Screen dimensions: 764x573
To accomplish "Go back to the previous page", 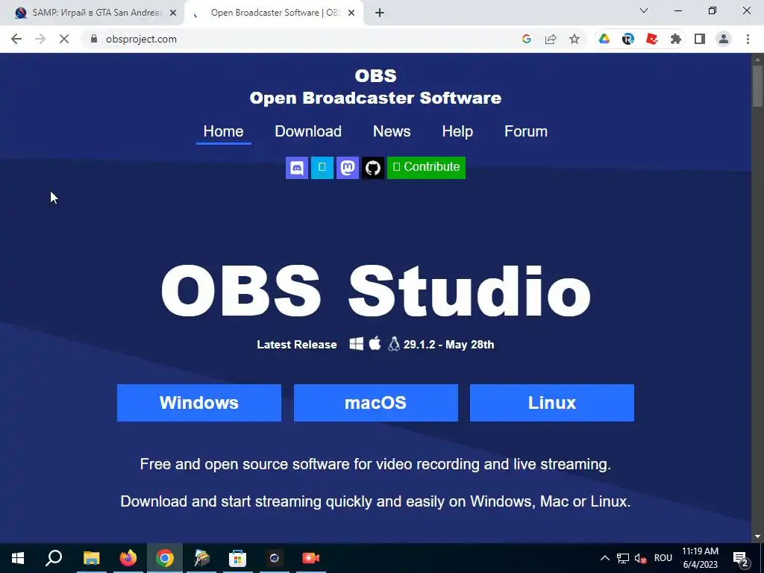I will [16, 39].
